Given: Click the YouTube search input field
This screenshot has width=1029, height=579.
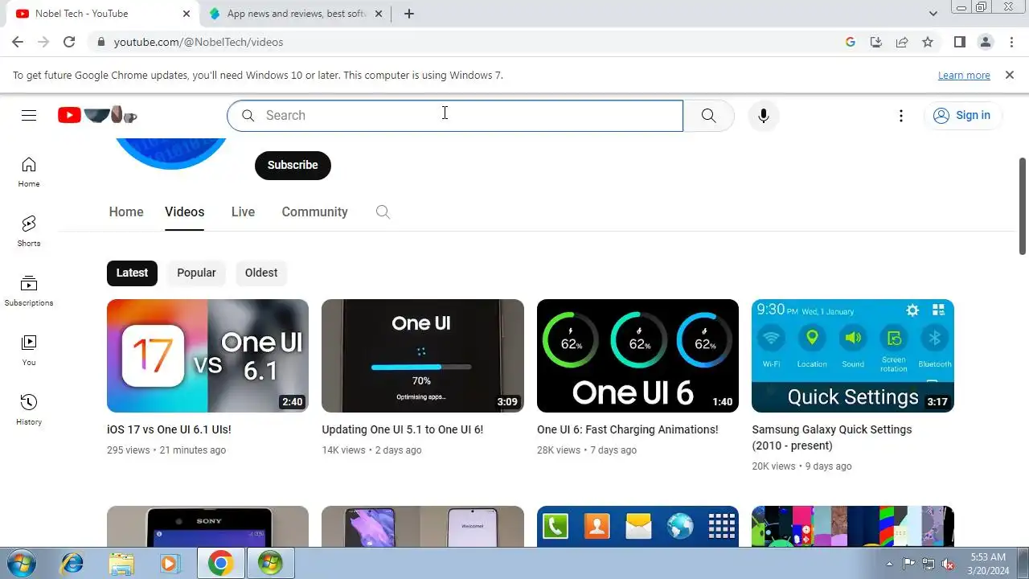Looking at the screenshot, I should point(455,115).
